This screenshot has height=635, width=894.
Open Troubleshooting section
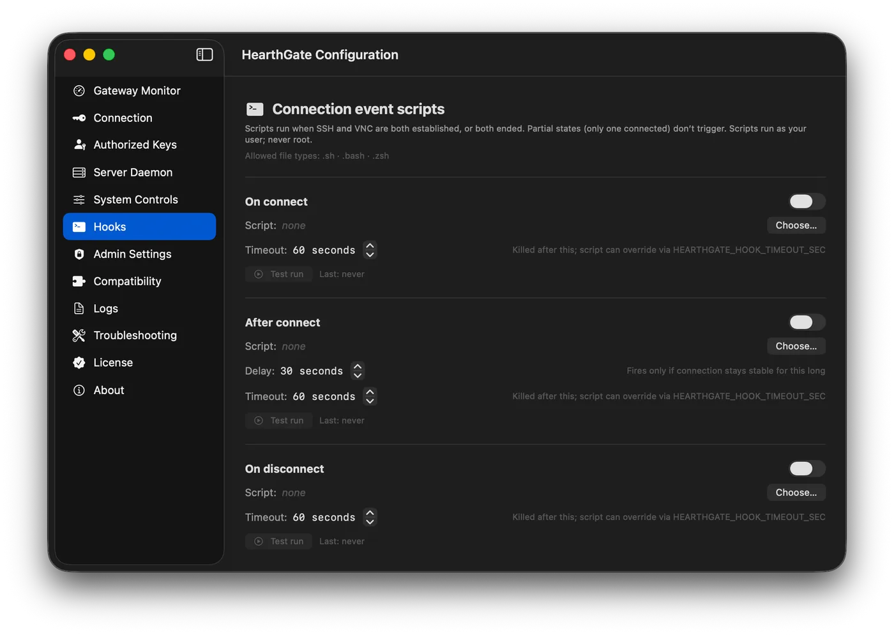(139, 335)
